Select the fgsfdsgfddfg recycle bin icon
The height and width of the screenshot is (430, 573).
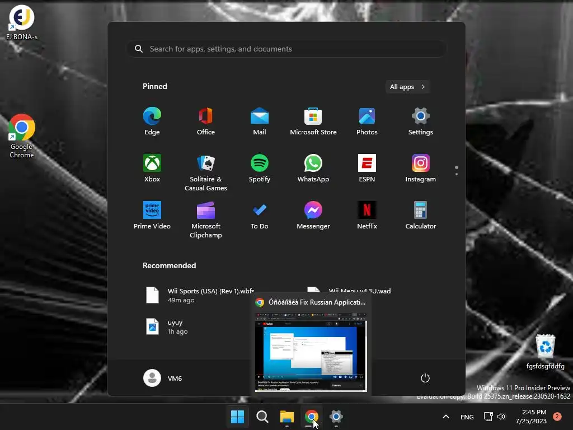click(x=545, y=352)
